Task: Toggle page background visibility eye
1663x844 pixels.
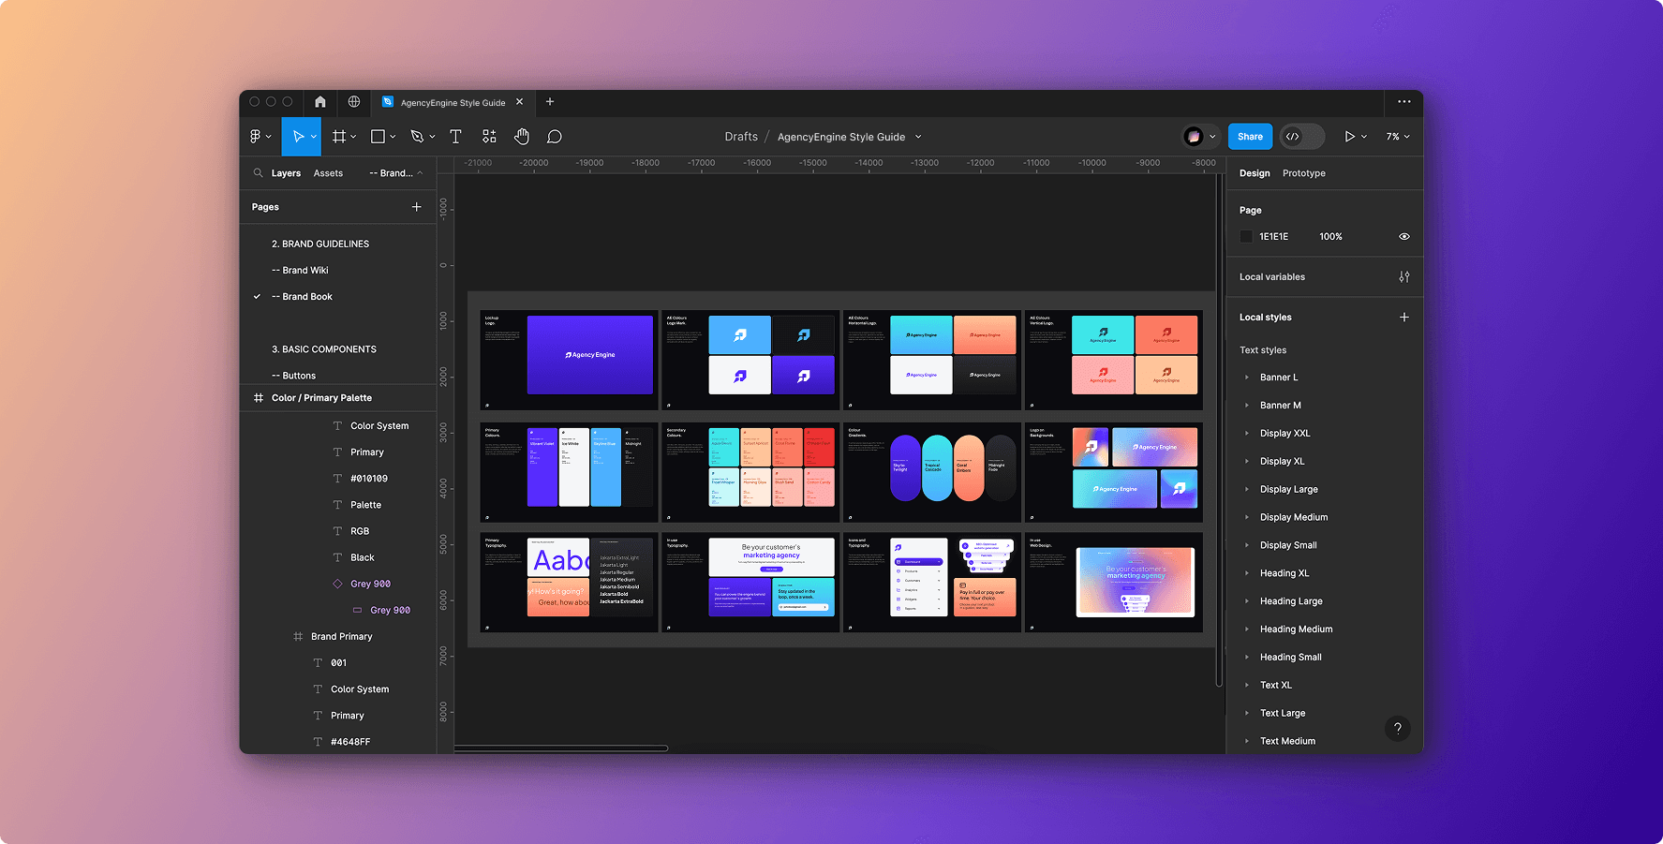Action: pos(1403,237)
